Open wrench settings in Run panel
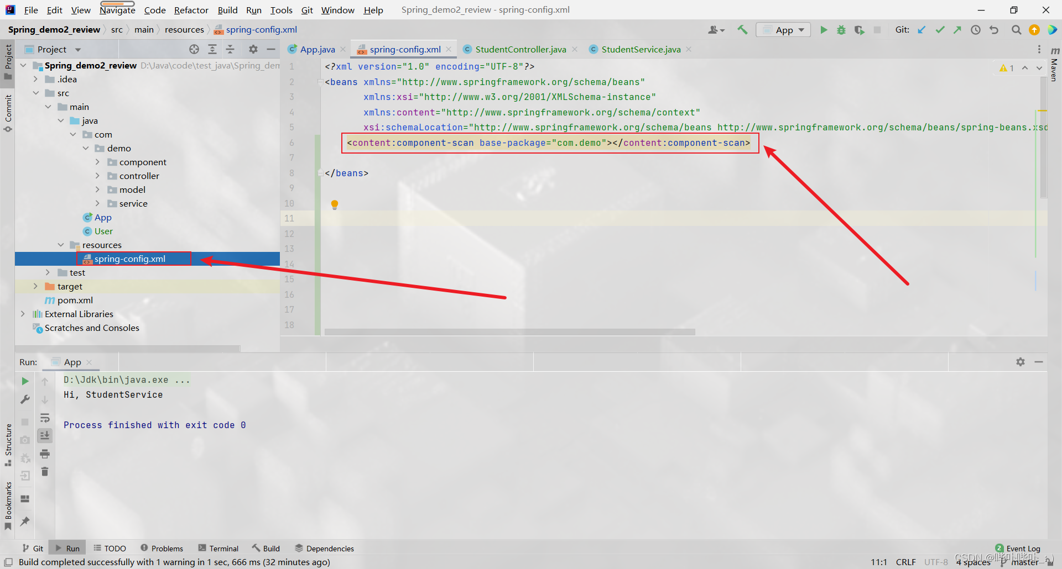This screenshot has height=569, width=1062. (25, 399)
